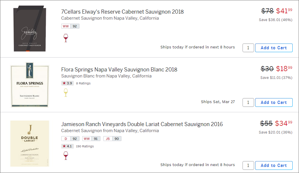This screenshot has height=173, width=299.
Task: Click the WW 92 rating badge on 7Cellars
Action: tap(71, 26)
